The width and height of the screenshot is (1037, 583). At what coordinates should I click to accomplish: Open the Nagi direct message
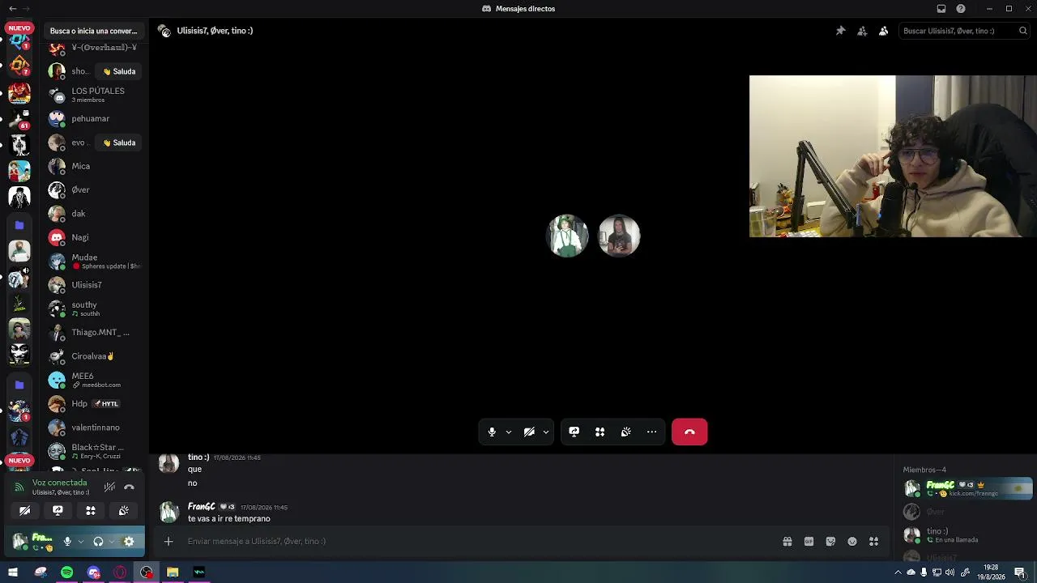(x=95, y=237)
